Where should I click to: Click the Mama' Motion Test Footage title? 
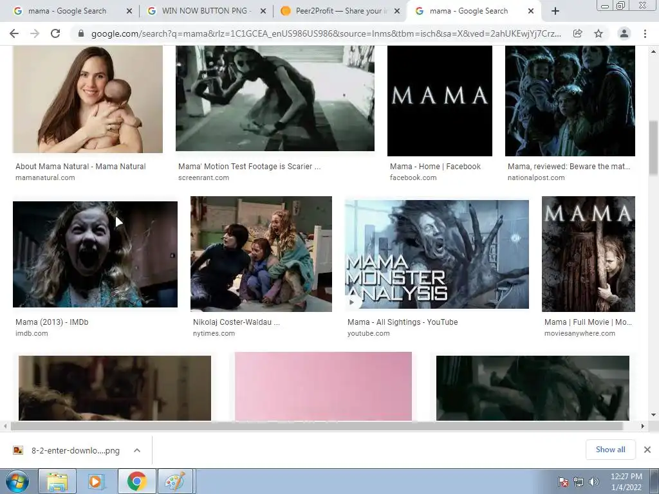pos(249,167)
